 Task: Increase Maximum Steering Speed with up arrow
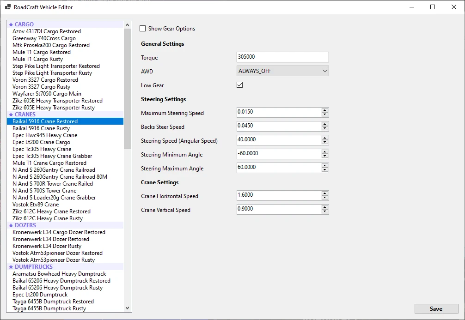[x=325, y=110]
